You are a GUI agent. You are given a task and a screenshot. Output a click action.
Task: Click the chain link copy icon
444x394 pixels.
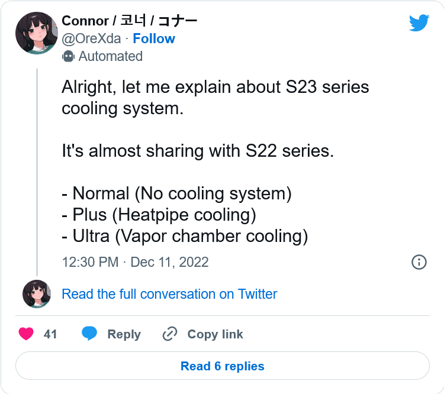click(x=170, y=334)
